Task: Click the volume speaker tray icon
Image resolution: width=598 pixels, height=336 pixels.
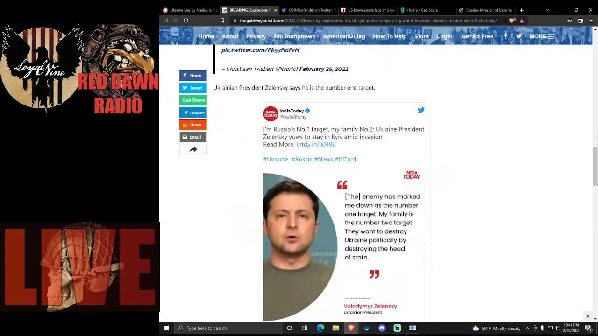Action: tap(557, 328)
